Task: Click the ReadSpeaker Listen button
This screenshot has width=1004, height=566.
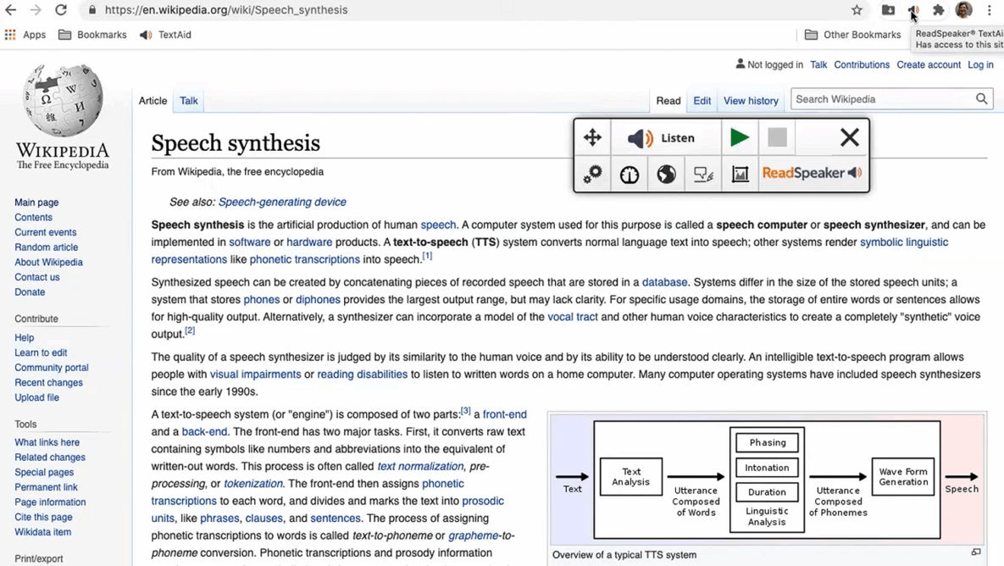Action: pos(662,138)
